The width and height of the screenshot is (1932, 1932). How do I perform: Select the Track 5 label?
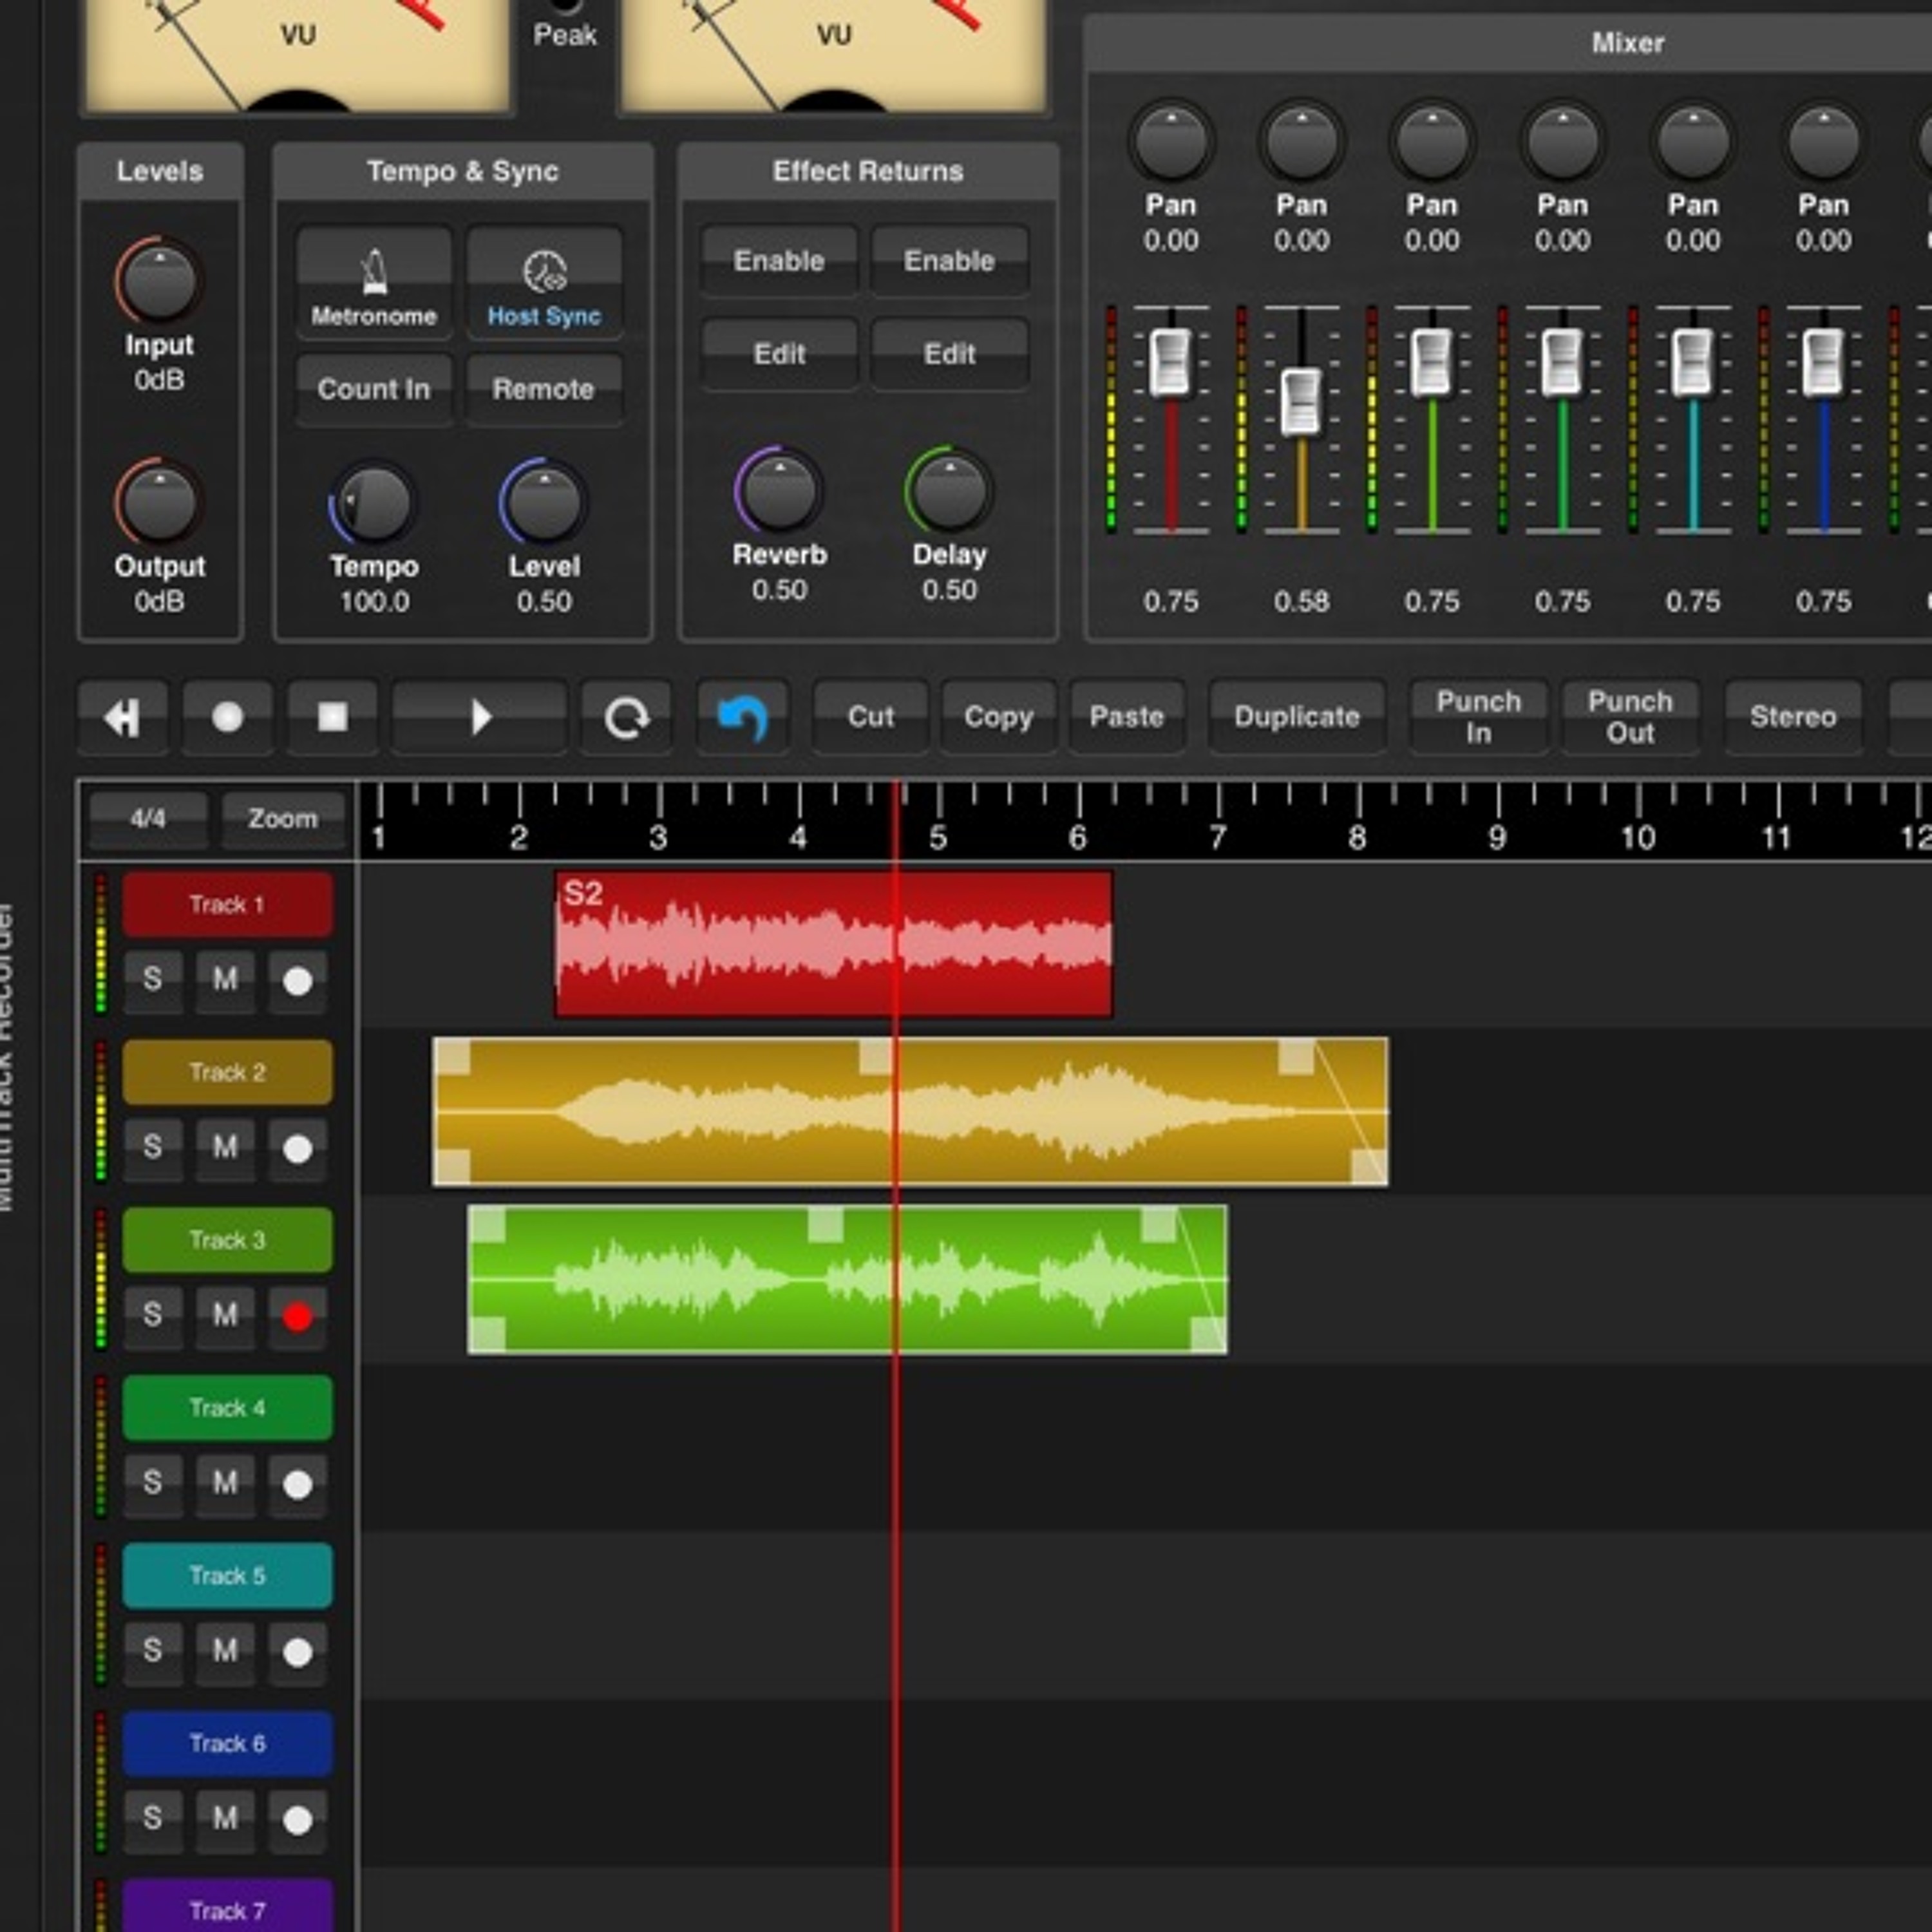tap(227, 1576)
